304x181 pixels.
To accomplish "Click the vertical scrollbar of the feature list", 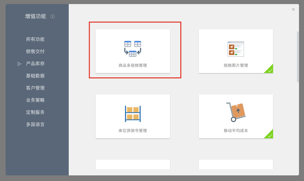I will tap(298, 57).
